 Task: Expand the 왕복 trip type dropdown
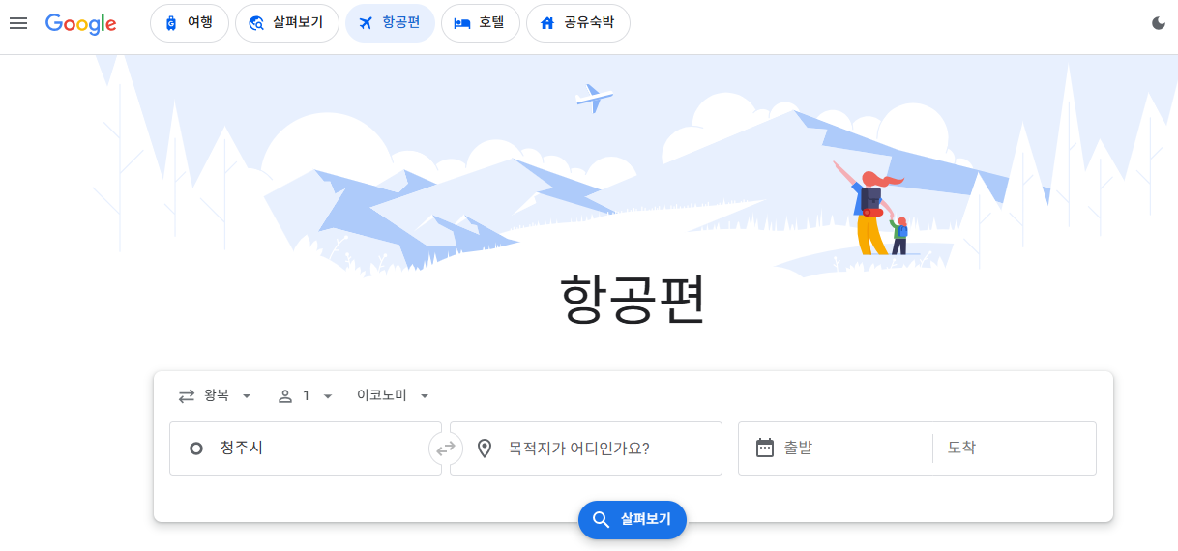[216, 396]
